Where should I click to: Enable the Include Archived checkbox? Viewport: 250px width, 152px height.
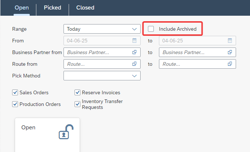point(151,29)
